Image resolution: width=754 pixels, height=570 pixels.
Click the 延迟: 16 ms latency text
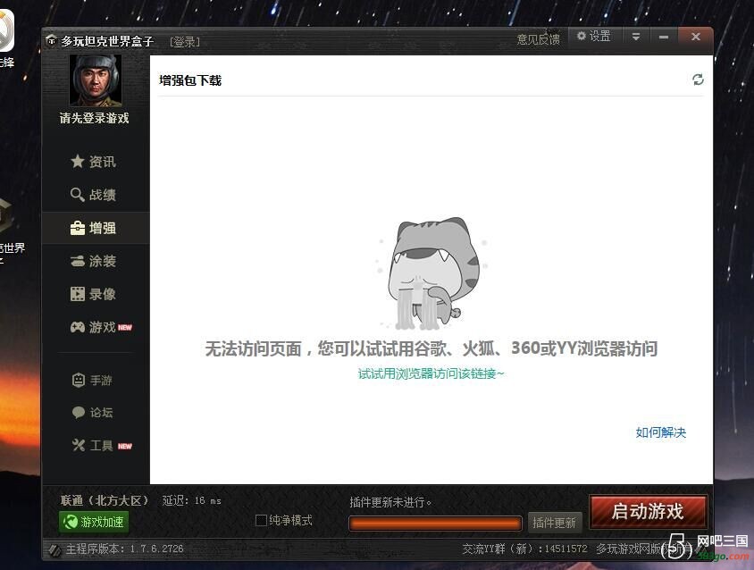pos(192,500)
